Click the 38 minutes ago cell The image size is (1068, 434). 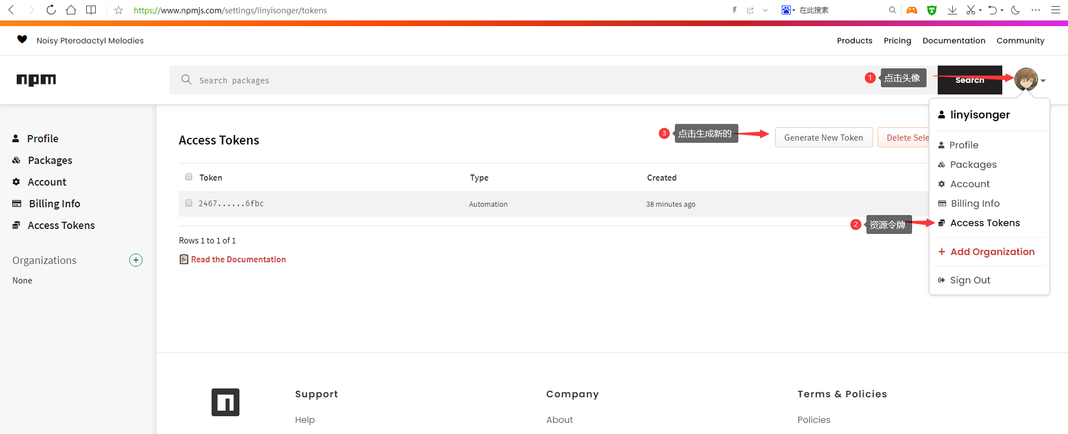670,204
